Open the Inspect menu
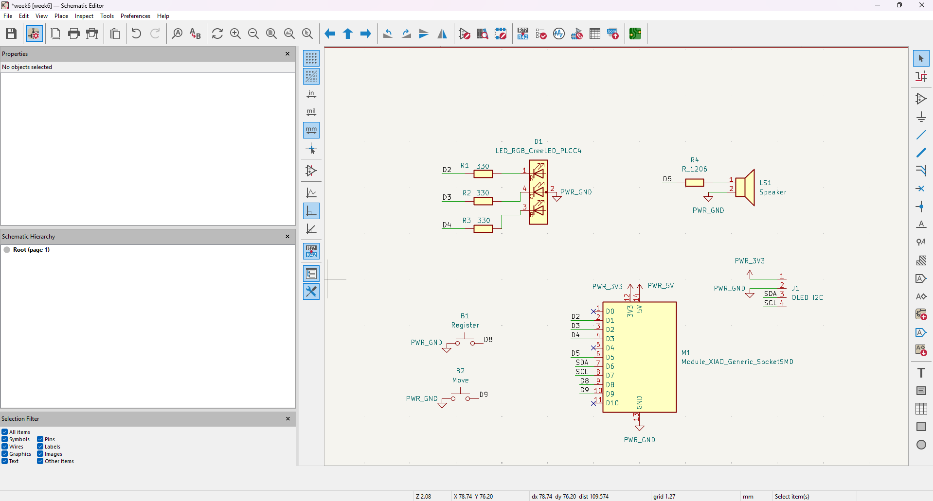The image size is (933, 501). (84, 16)
